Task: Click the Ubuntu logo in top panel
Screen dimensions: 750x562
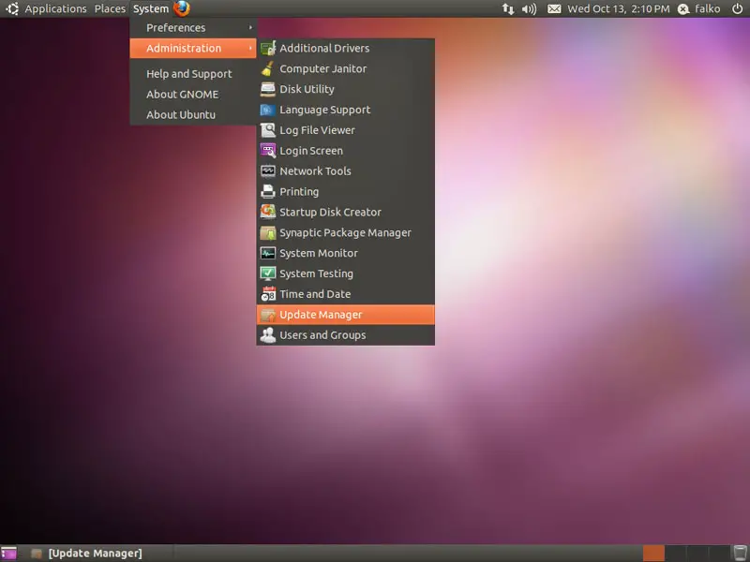Action: point(12,8)
